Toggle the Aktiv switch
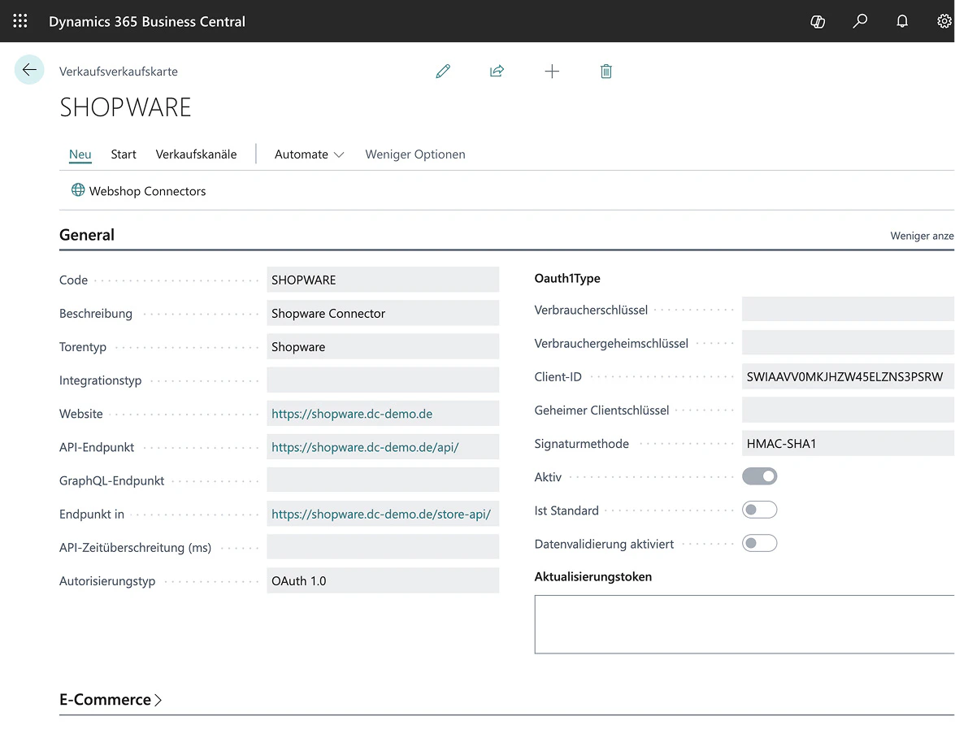The height and width of the screenshot is (734, 955). (759, 476)
